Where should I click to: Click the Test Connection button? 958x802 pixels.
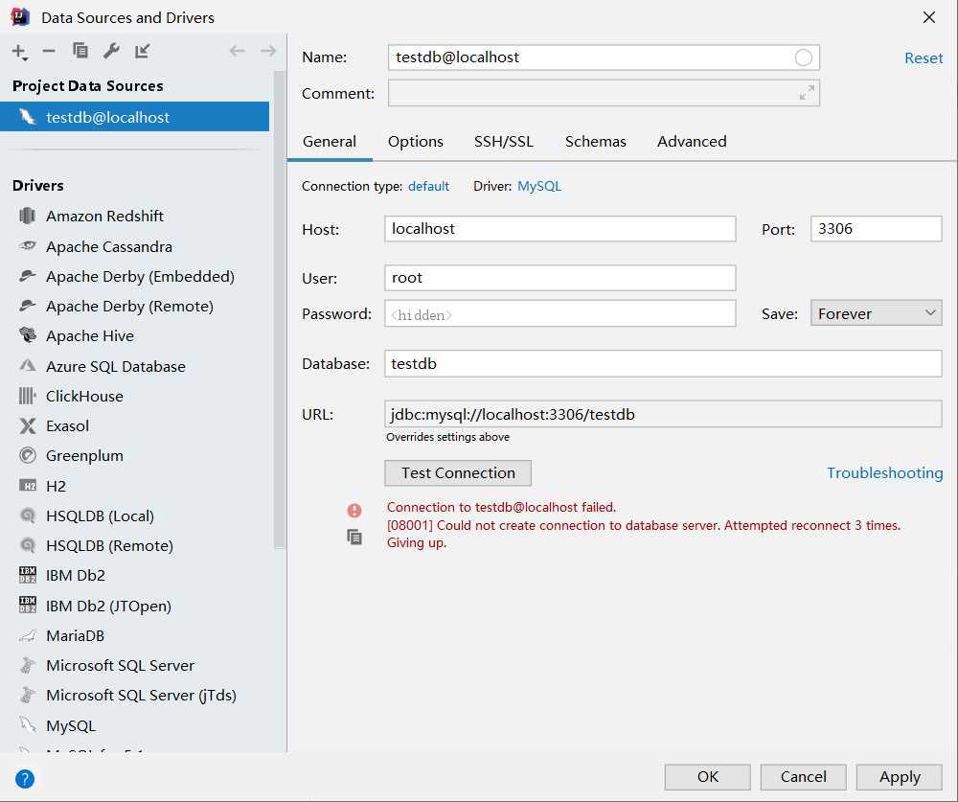pyautogui.click(x=458, y=472)
